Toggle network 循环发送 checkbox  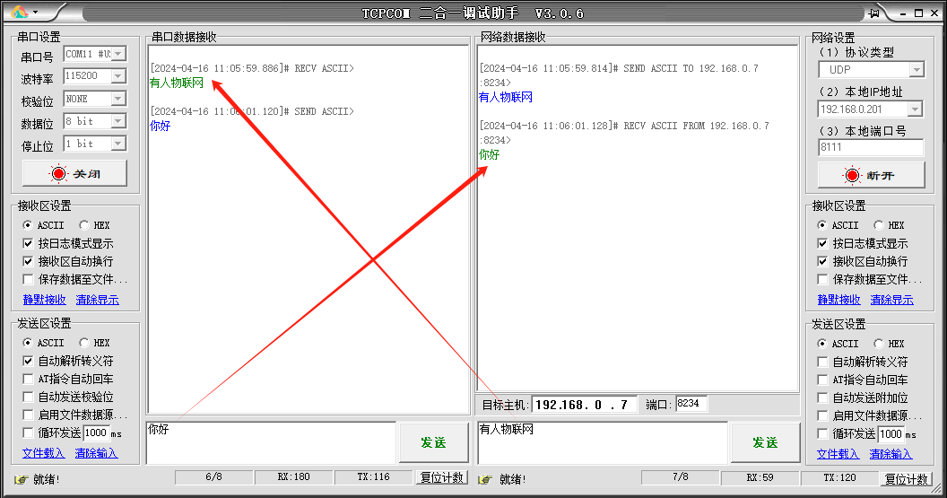(822, 433)
